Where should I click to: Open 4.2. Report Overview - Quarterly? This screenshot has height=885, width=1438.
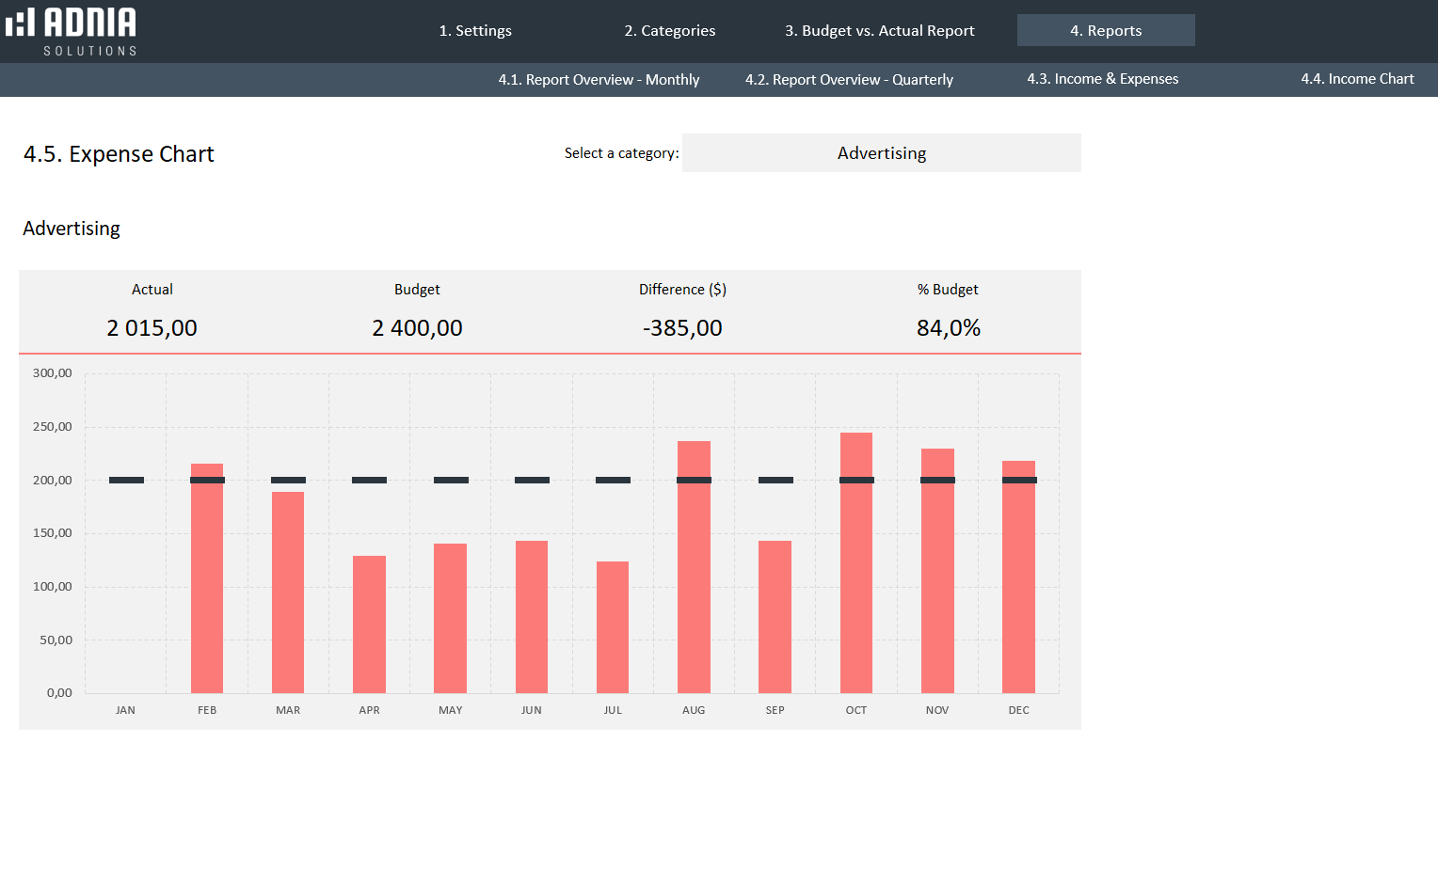click(849, 80)
